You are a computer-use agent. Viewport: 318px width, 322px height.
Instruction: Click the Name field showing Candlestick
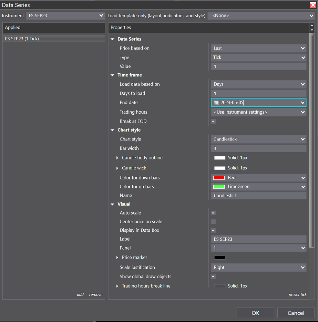[259, 196]
